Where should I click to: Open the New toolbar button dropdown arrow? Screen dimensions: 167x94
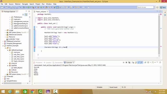(4, 7)
